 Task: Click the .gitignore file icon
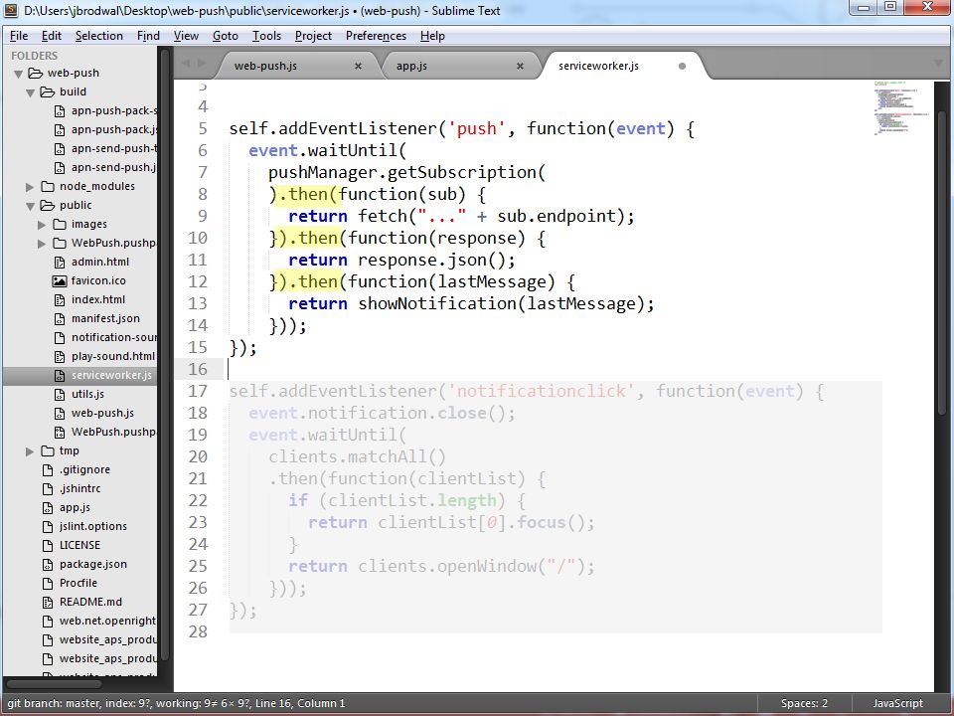(x=48, y=469)
